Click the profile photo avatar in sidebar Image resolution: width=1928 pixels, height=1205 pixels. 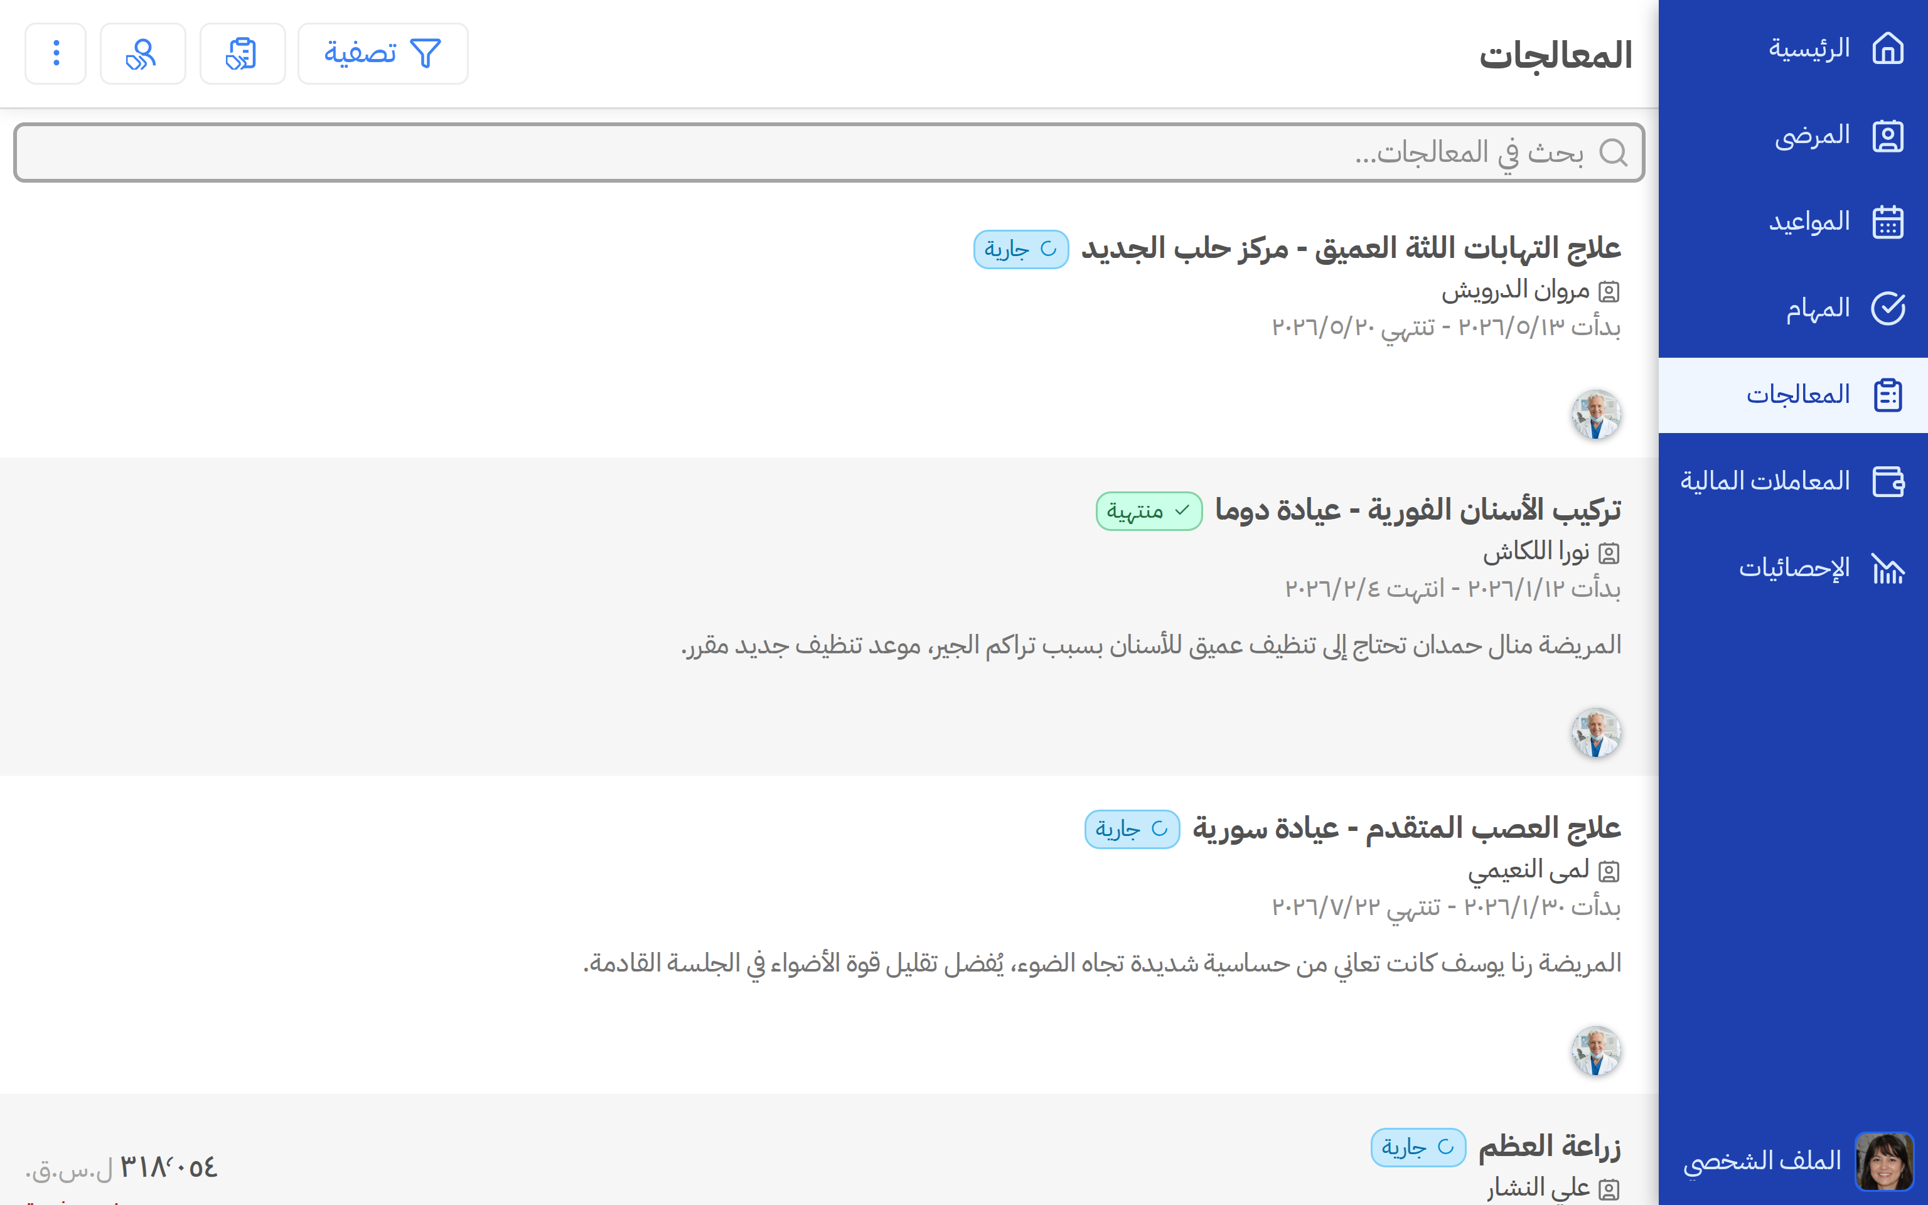click(x=1884, y=1161)
